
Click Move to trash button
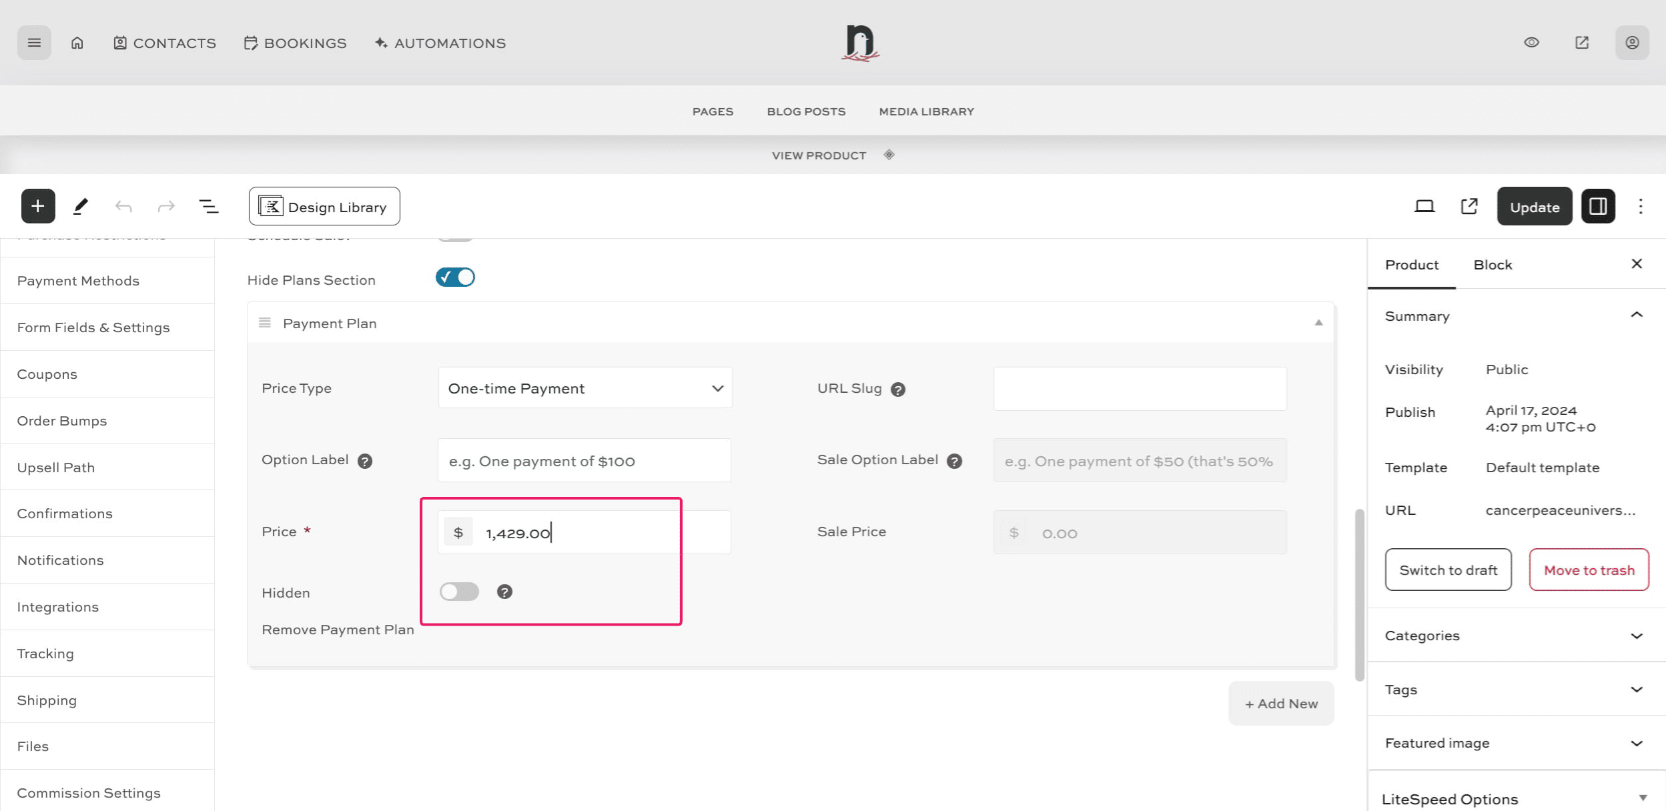[1589, 570]
